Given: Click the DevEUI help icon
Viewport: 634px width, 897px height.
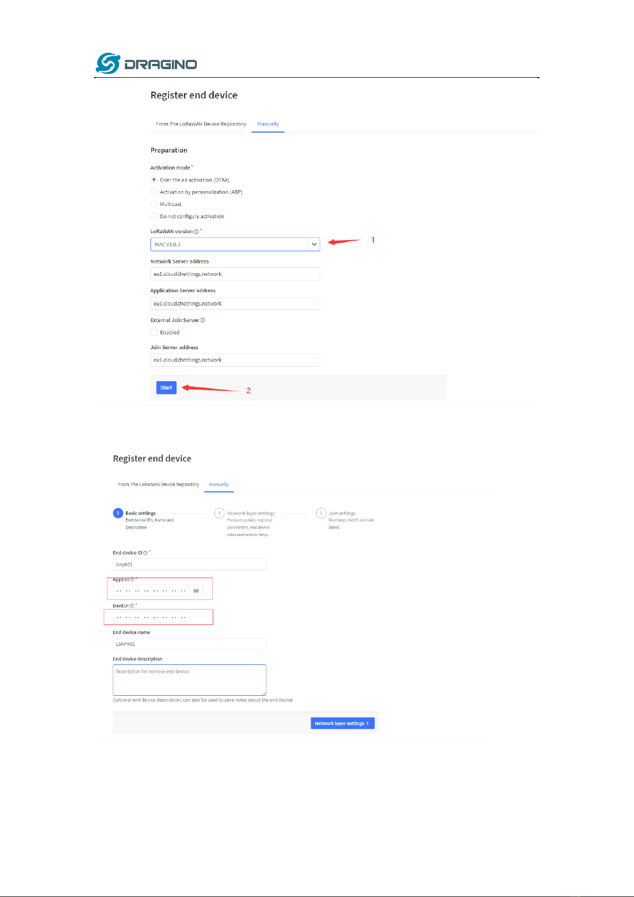Looking at the screenshot, I should pos(132,606).
